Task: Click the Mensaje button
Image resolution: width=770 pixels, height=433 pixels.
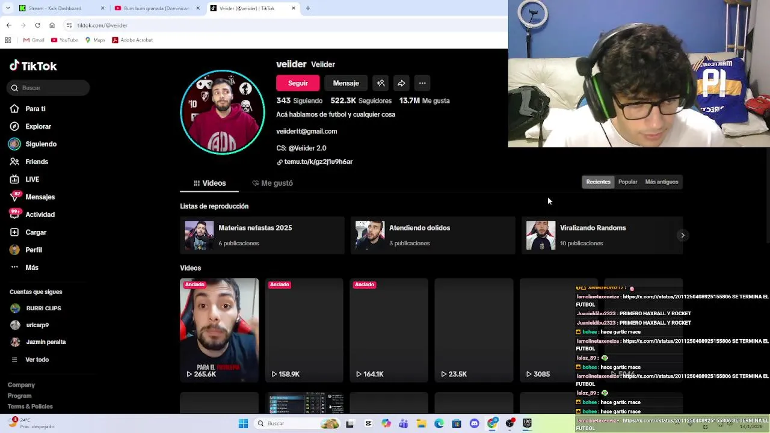Action: pyautogui.click(x=346, y=83)
